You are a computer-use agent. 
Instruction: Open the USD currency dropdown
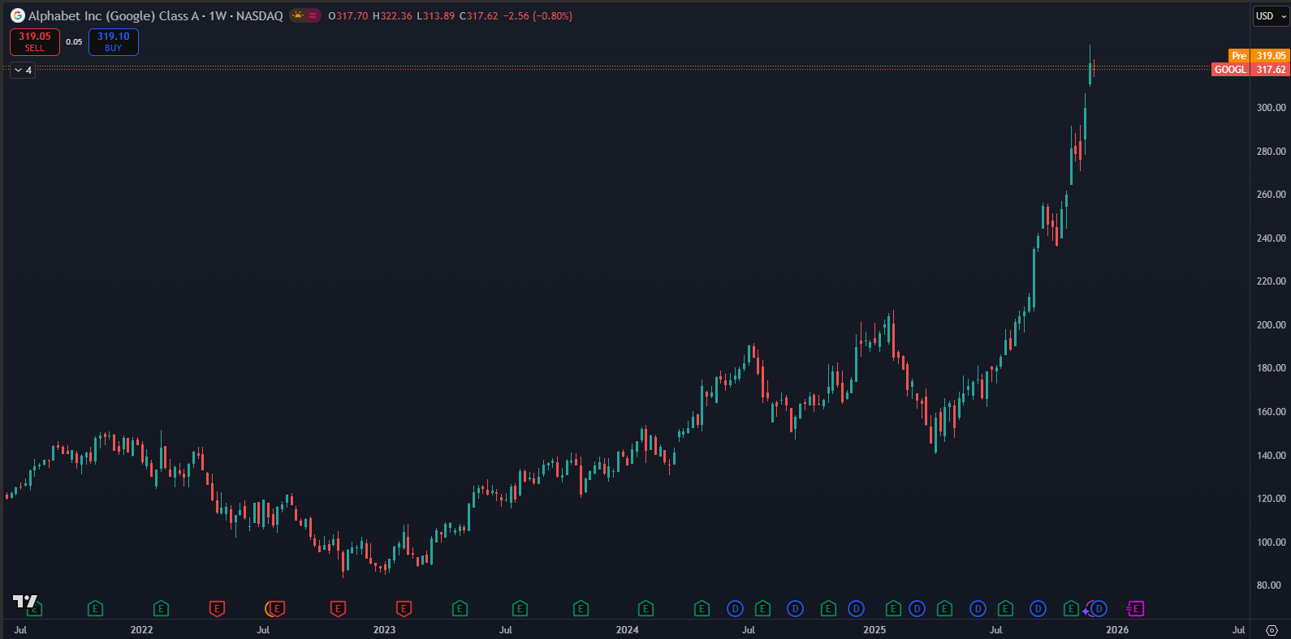(1270, 16)
